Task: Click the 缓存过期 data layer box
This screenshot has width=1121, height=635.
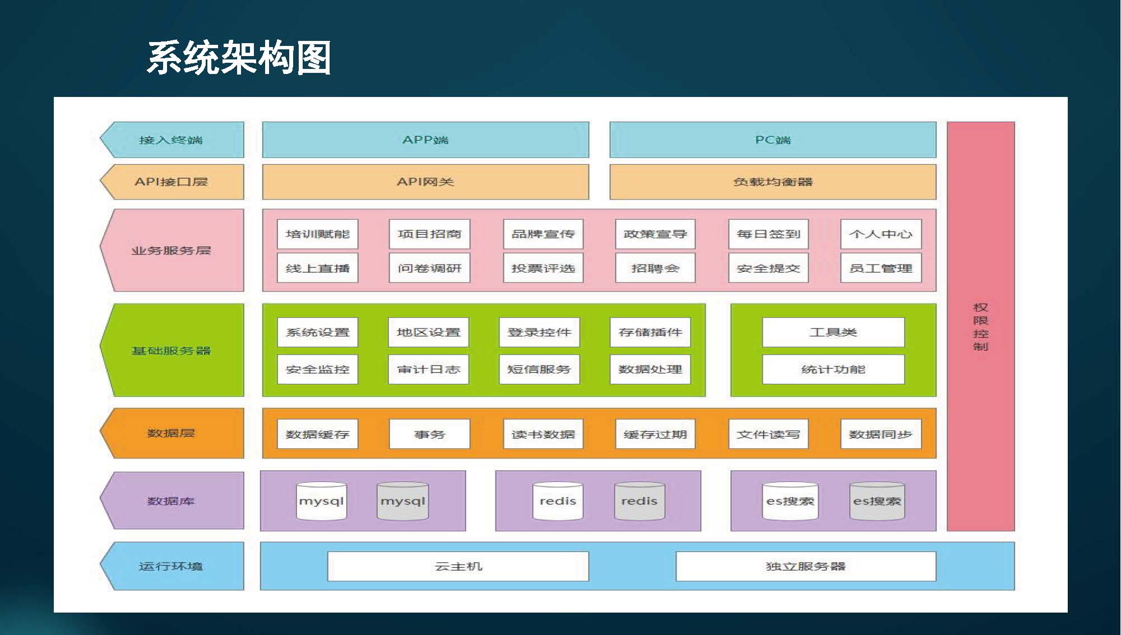Action: pyautogui.click(x=655, y=434)
